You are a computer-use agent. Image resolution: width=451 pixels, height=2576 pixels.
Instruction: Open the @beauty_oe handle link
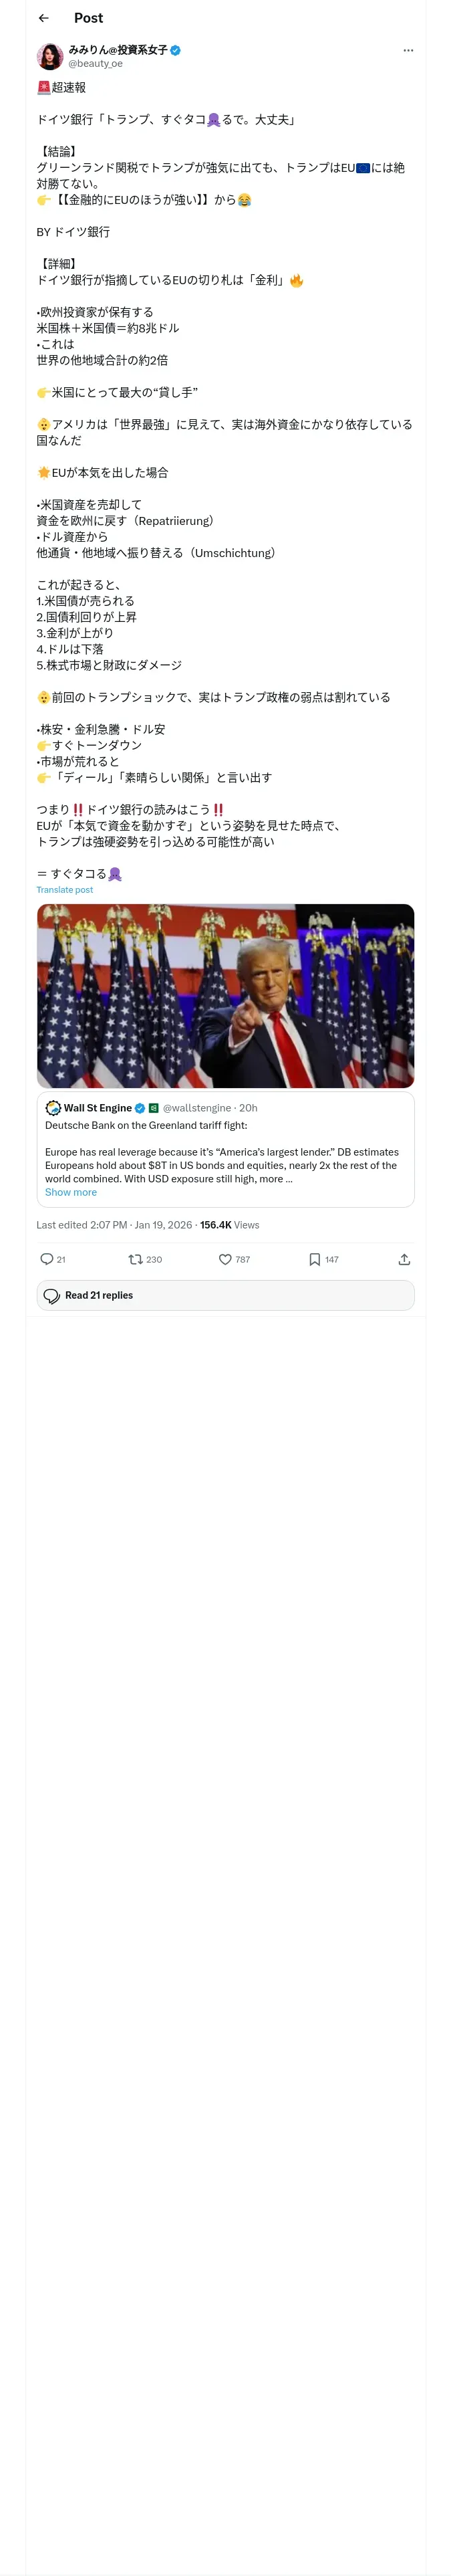point(95,64)
